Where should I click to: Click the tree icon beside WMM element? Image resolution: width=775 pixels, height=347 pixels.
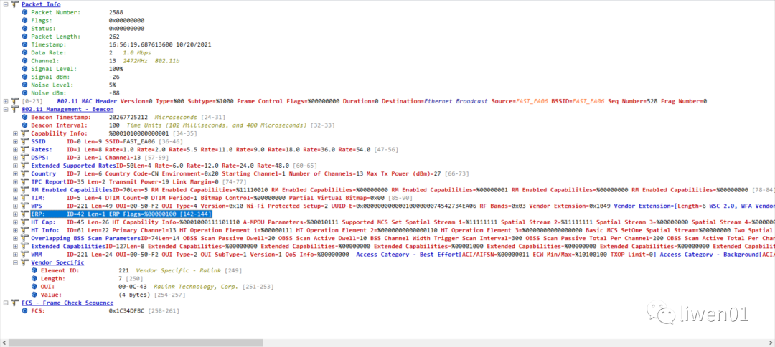(x=24, y=254)
